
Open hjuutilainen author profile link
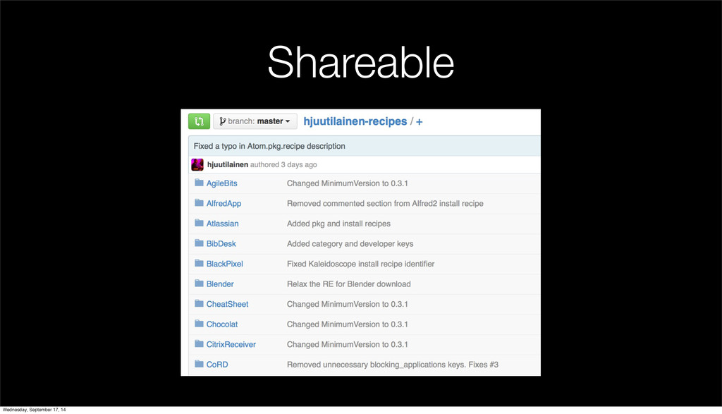[x=228, y=165]
